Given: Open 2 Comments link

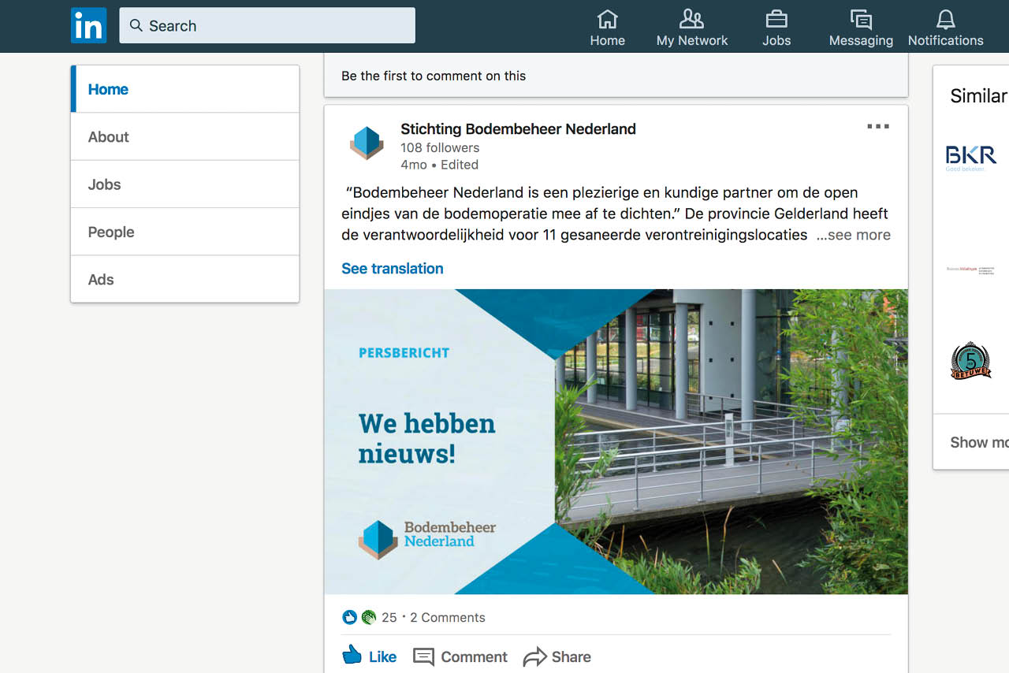Looking at the screenshot, I should [448, 618].
